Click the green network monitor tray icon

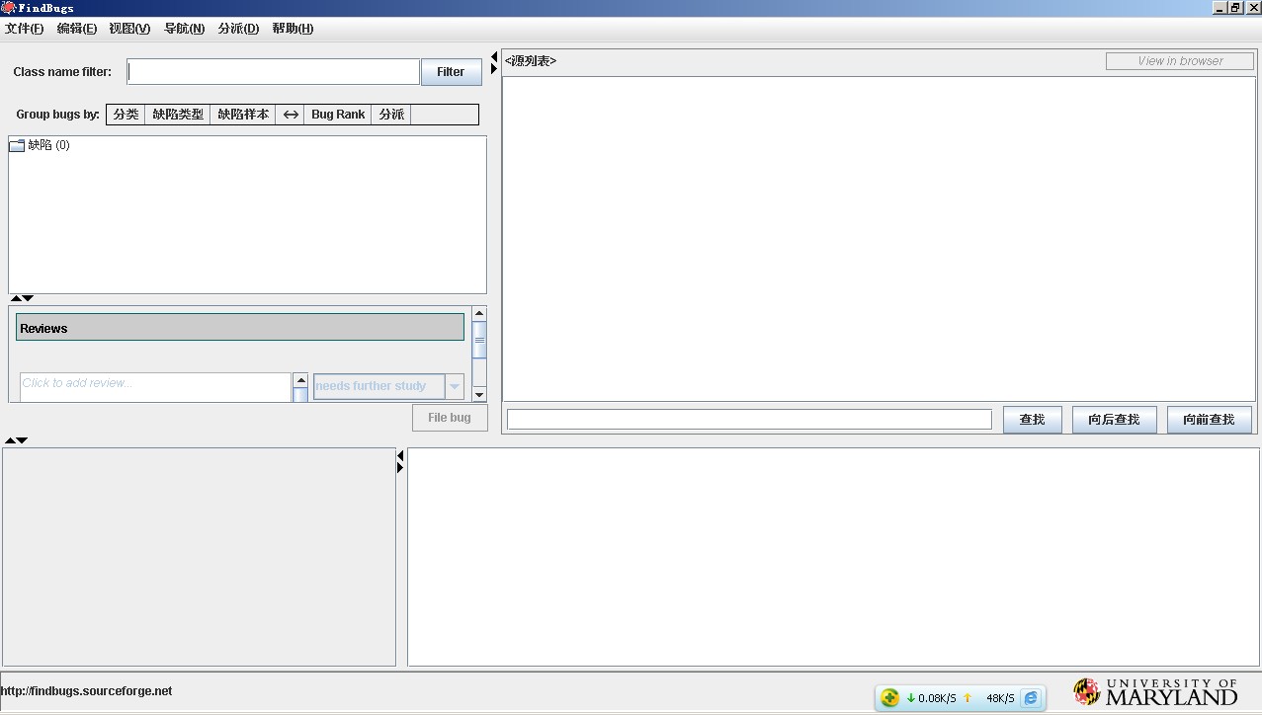(888, 697)
